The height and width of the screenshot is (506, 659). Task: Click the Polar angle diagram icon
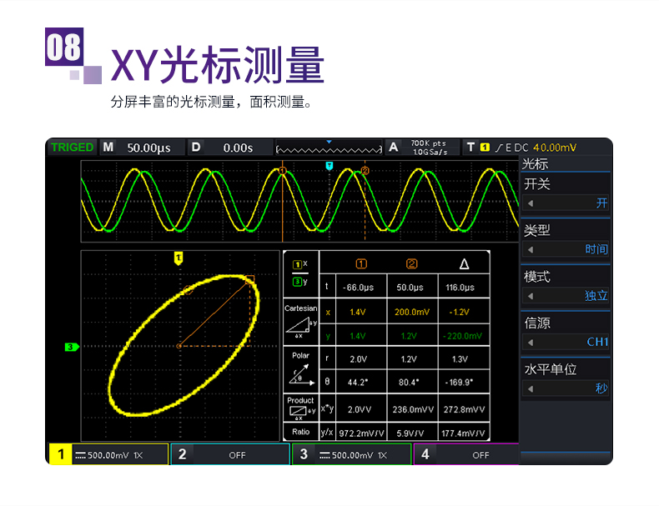(301, 374)
